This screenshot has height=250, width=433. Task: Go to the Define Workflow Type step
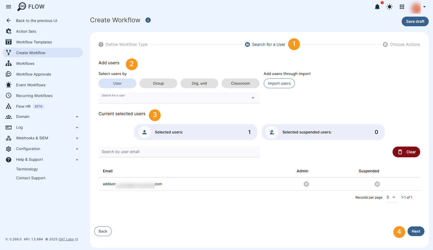point(126,44)
